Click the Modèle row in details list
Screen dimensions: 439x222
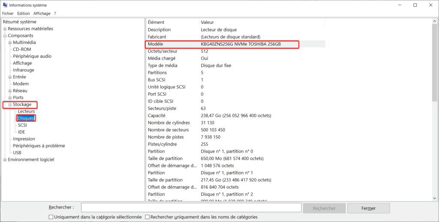pos(236,44)
